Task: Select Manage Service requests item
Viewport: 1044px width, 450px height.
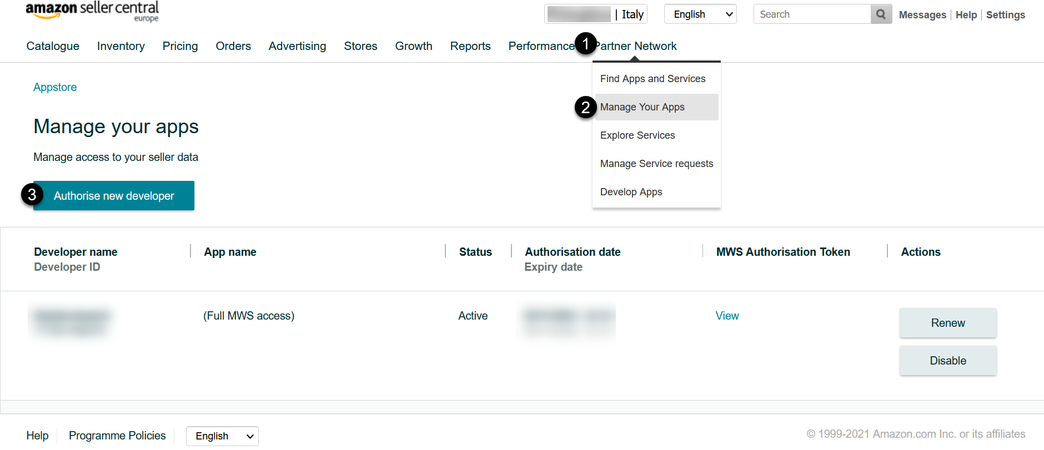Action: (x=656, y=164)
